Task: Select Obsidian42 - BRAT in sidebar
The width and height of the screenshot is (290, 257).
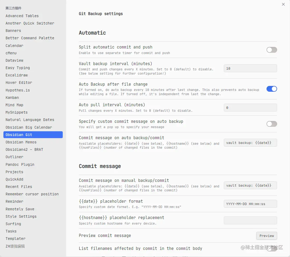Action: (33, 149)
